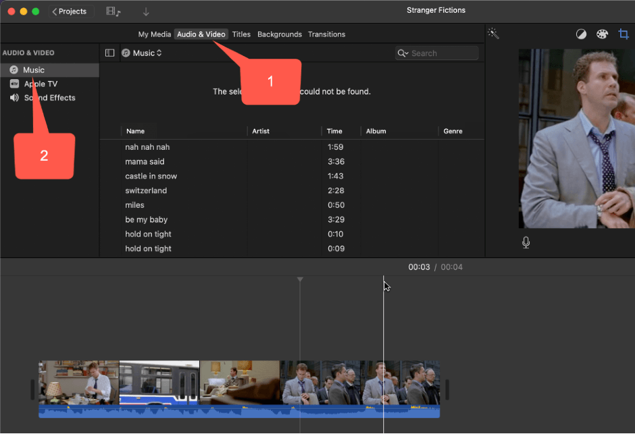
Task: Open the Music library dropdown
Action: point(147,53)
